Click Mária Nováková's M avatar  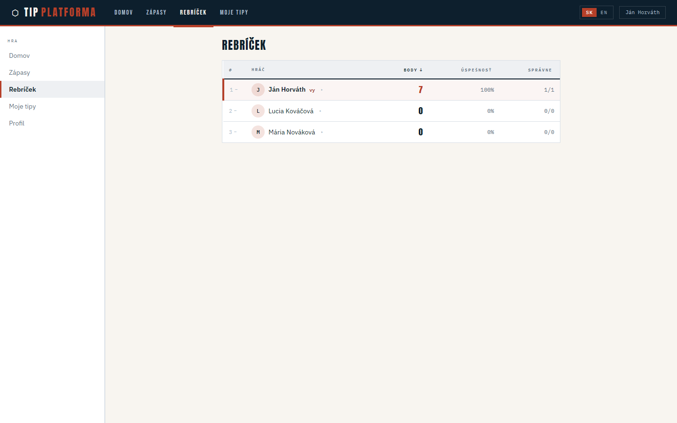pos(258,132)
